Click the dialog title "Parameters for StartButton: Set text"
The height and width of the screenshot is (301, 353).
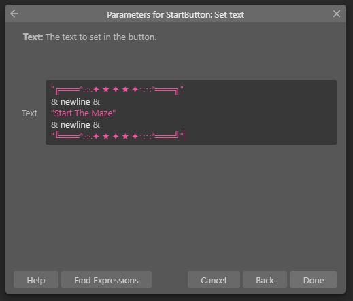pyautogui.click(x=175, y=15)
